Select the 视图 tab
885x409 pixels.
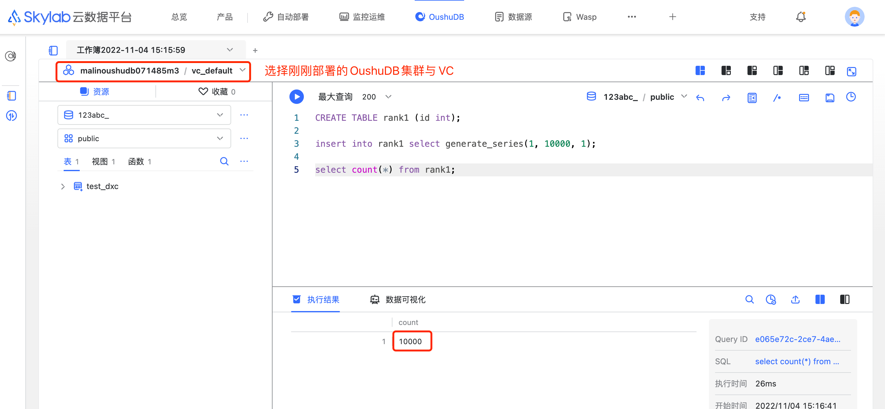click(x=104, y=161)
